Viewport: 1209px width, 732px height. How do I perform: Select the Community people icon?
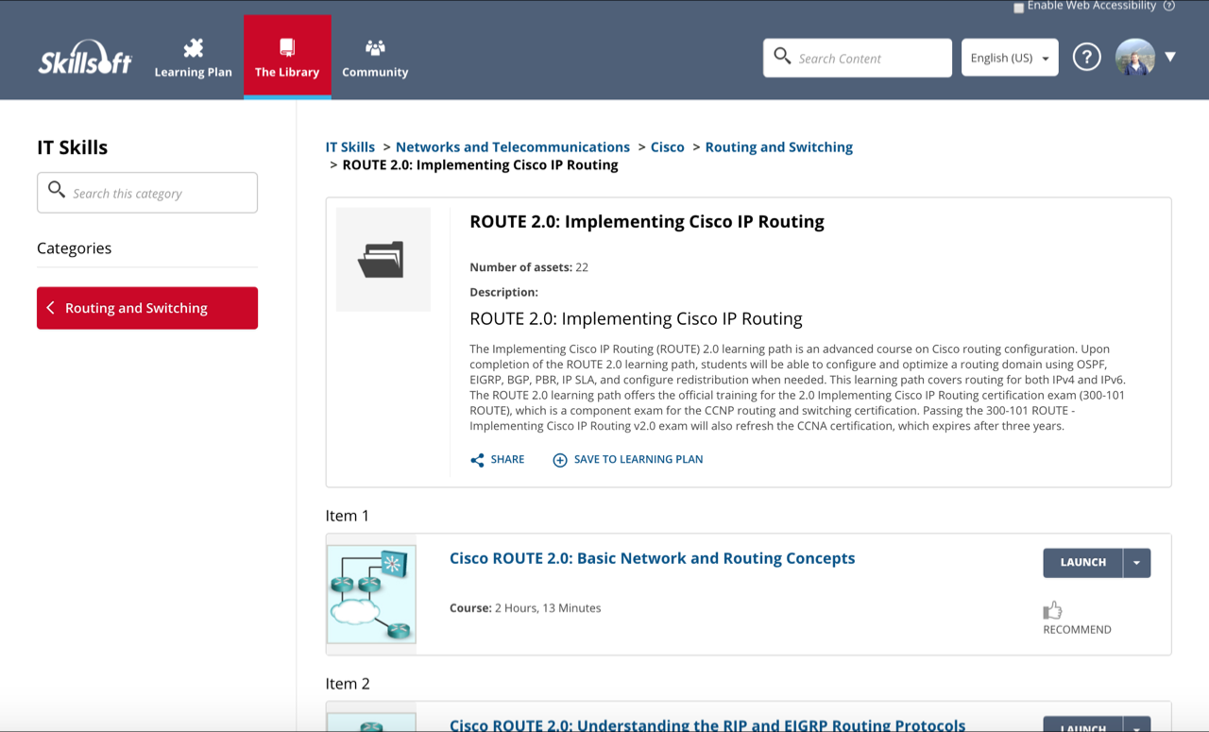coord(375,44)
